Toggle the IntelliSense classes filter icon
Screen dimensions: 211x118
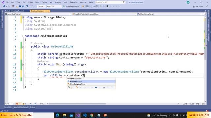coord(77,87)
